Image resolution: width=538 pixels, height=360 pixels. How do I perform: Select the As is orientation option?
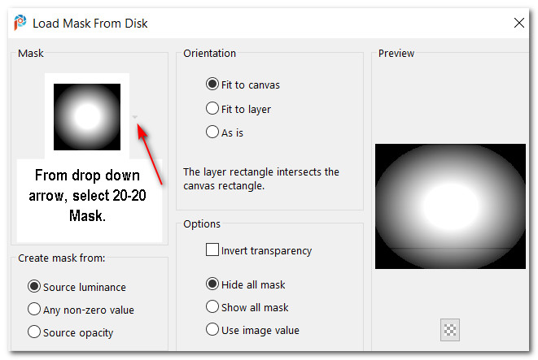click(212, 132)
